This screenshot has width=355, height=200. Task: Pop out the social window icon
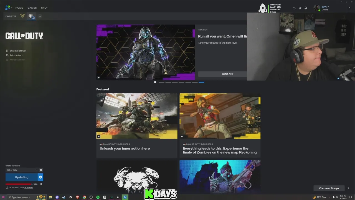[x=349, y=8]
